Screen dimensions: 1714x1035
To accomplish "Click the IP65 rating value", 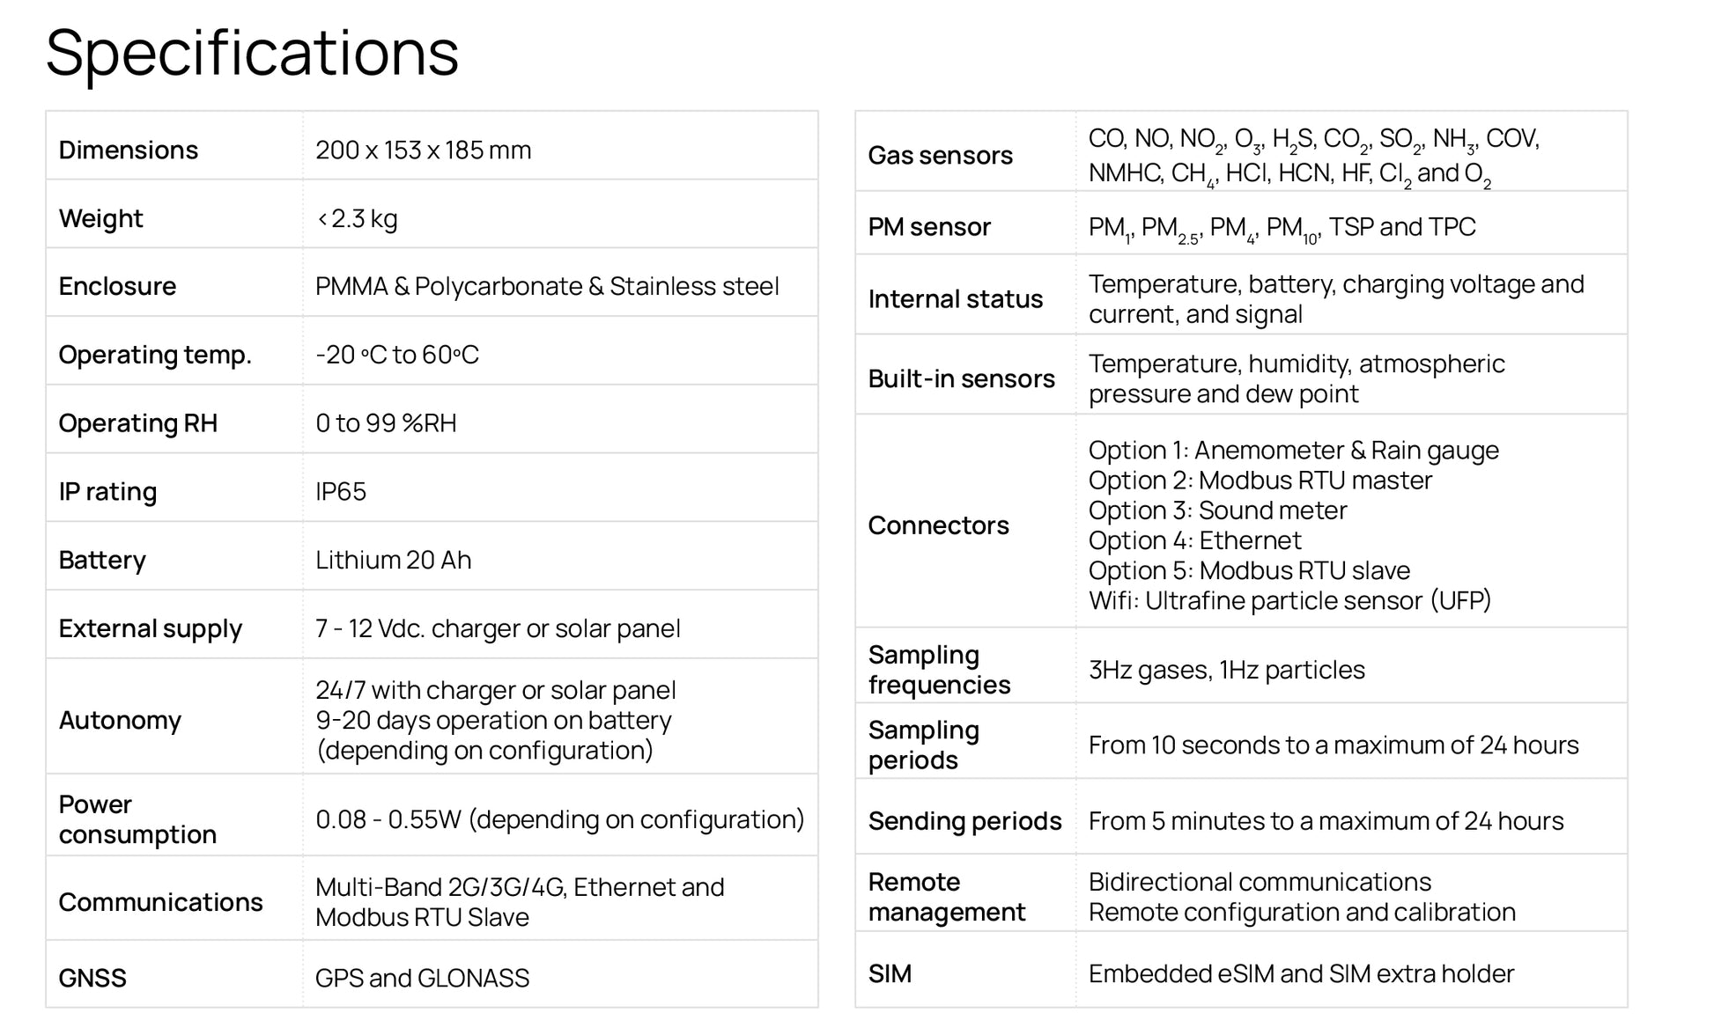I will pos(341,492).
